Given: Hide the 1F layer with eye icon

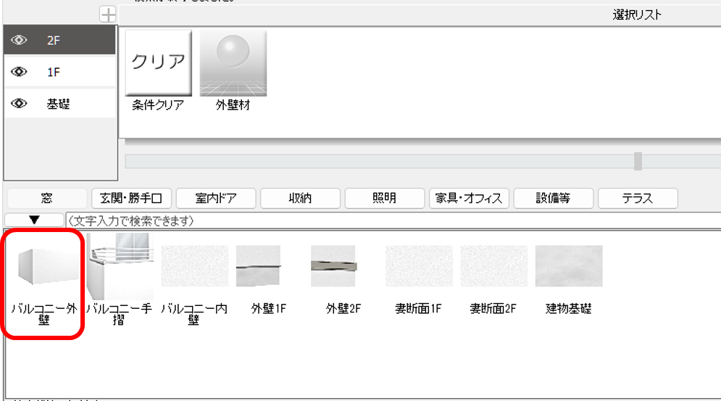Looking at the screenshot, I should click(20, 72).
